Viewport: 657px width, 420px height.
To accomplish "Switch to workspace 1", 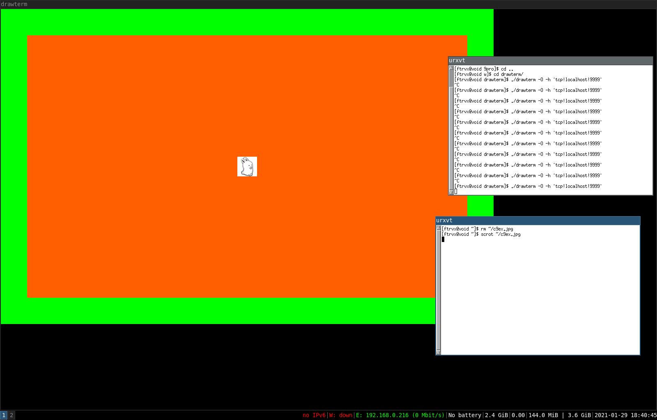I will pyautogui.click(x=4, y=415).
